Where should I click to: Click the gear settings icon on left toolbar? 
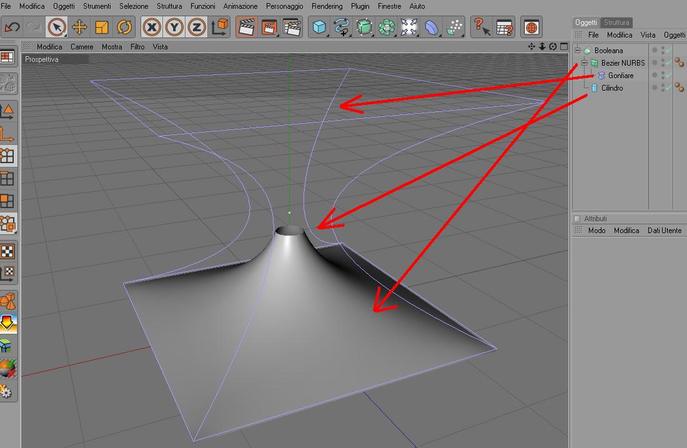click(7, 391)
